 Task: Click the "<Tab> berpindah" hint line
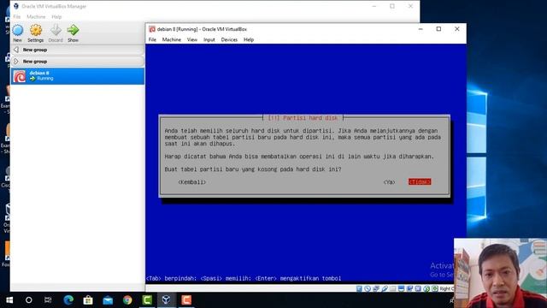pos(244,278)
